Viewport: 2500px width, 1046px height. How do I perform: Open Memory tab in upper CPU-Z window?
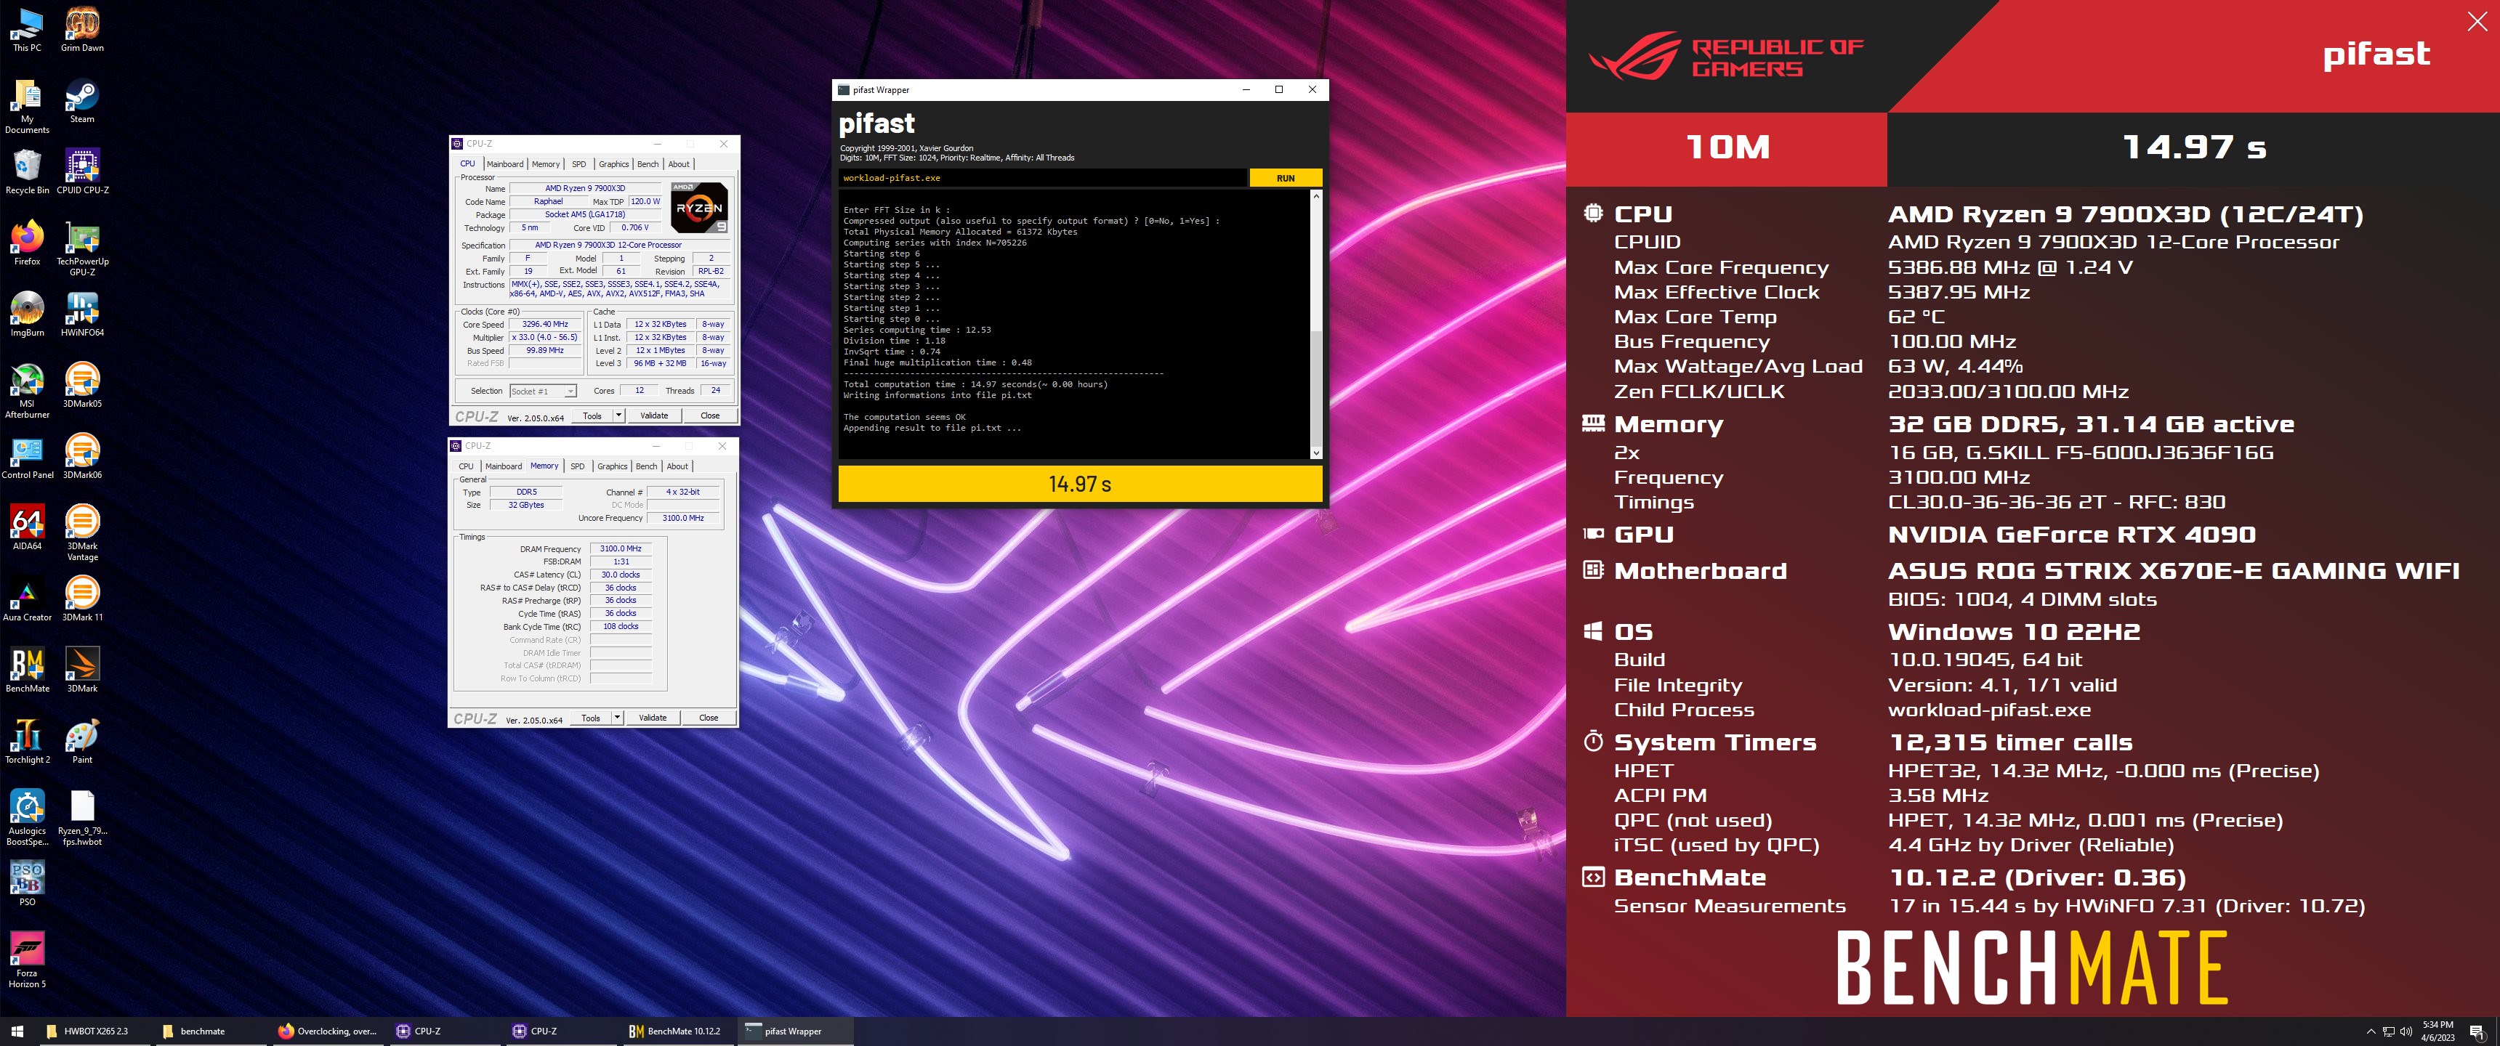coord(545,164)
